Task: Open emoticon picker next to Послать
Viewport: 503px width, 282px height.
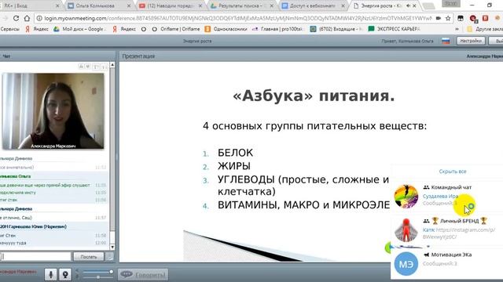Action: click(109, 256)
